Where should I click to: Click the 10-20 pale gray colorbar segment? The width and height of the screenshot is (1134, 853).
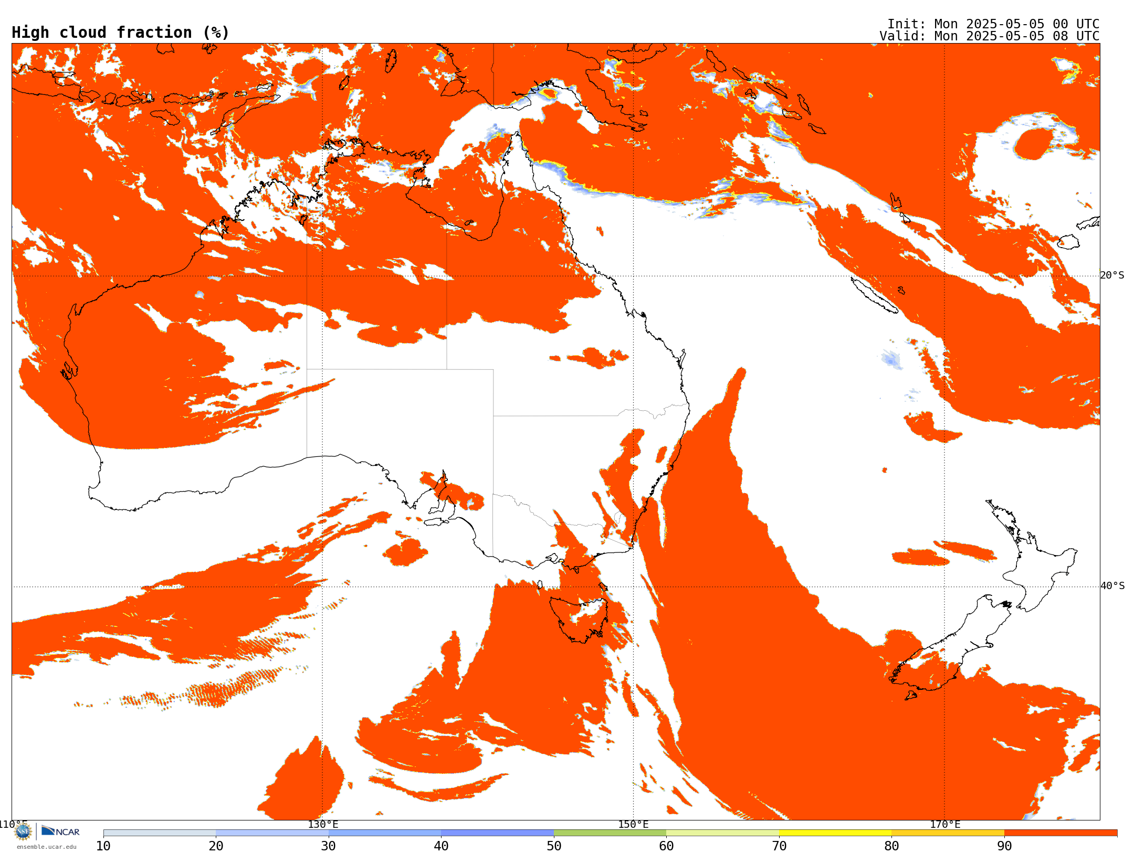[x=160, y=833]
